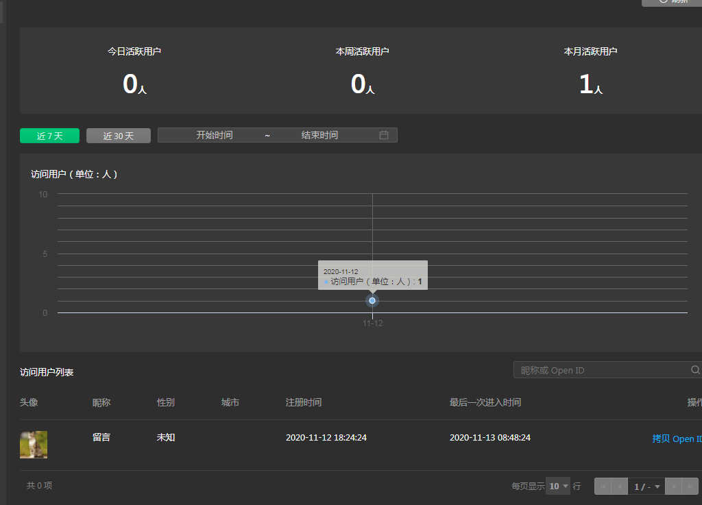Screen dimensions: 702x505
Task: Click the 头像 column header
Action: 29,403
